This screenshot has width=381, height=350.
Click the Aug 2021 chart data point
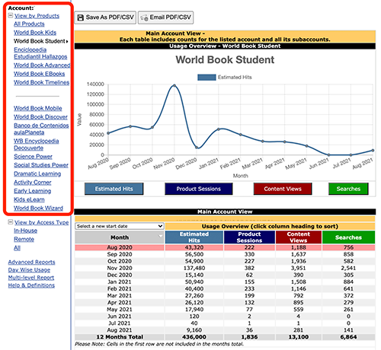point(373,151)
